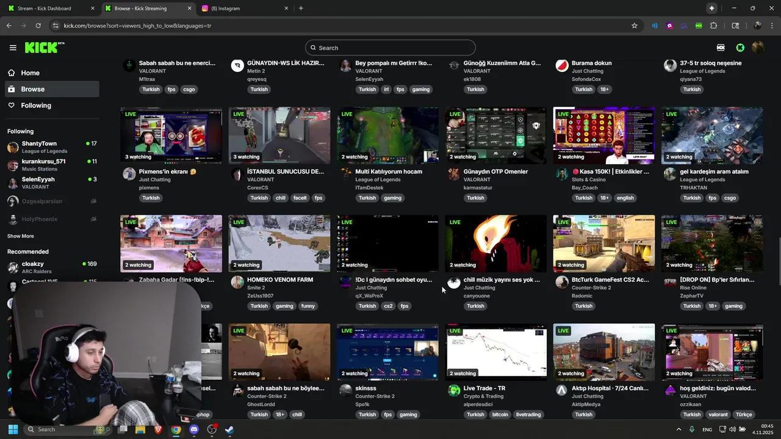
Task: Open the Chrome extensions puzzle icon
Action: click(713, 26)
